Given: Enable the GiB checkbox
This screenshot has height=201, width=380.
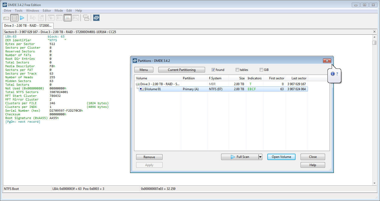Looking at the screenshot, I should [x=261, y=70].
